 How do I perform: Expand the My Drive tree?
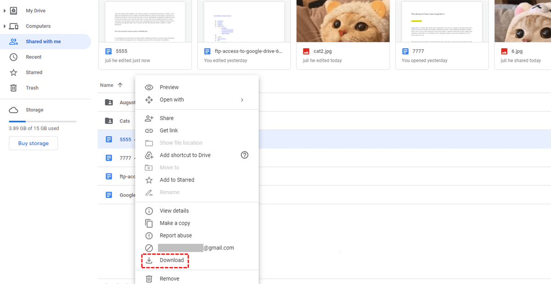click(x=5, y=11)
